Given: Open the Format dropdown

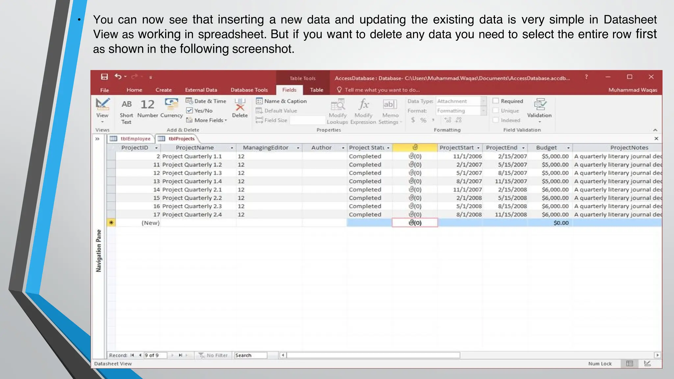Looking at the screenshot, I should [483, 111].
